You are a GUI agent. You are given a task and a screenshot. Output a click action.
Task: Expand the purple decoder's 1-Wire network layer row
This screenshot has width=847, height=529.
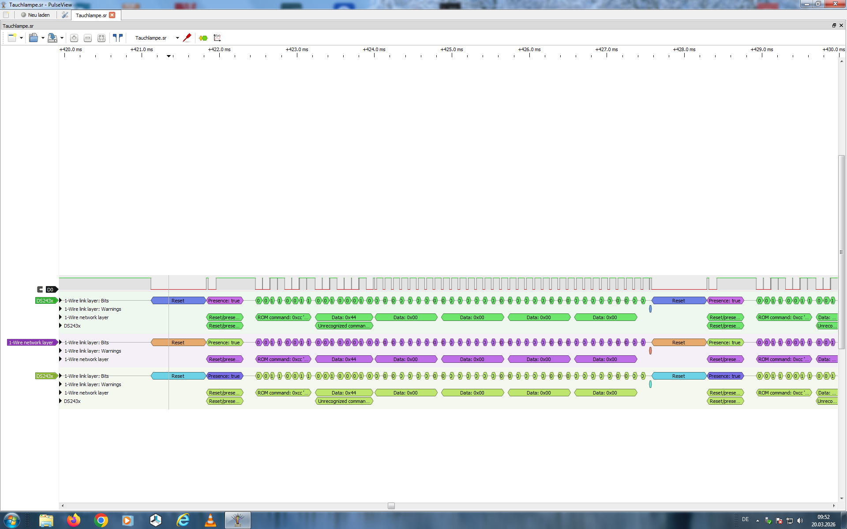[60, 359]
